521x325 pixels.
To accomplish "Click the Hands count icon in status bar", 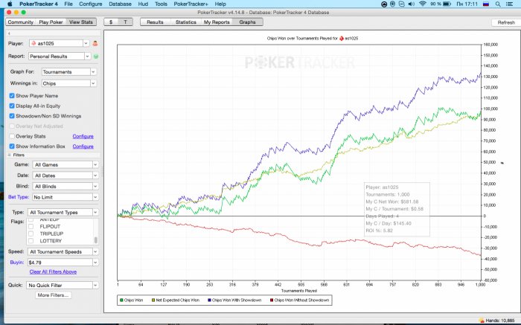I will (x=482, y=321).
